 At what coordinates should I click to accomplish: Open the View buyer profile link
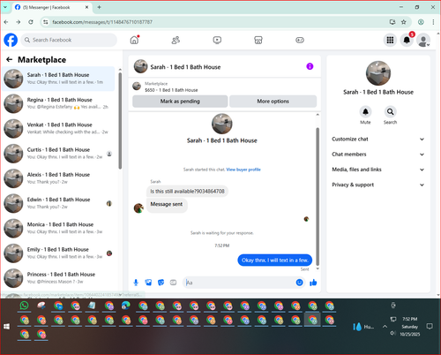(243, 170)
